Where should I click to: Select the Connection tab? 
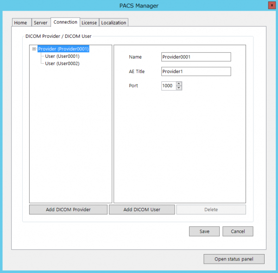coord(65,22)
